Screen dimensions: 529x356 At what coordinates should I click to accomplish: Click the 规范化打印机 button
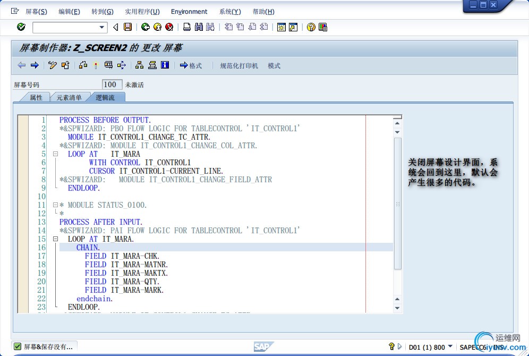239,65
